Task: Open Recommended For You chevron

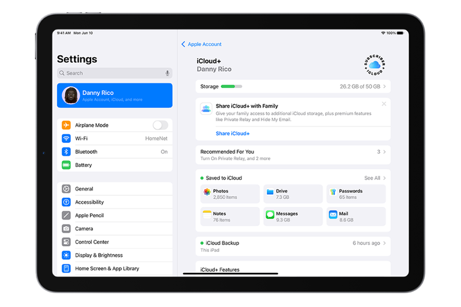Action: [384, 151]
